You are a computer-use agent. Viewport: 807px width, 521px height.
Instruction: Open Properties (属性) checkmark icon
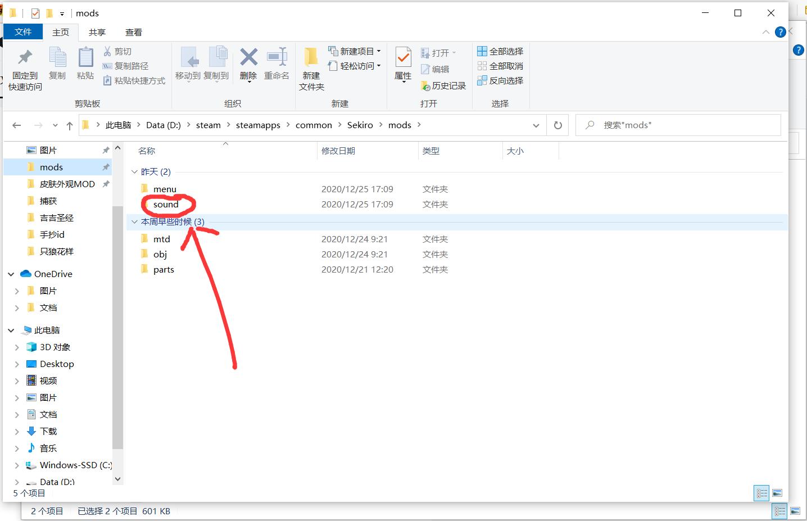coord(403,57)
